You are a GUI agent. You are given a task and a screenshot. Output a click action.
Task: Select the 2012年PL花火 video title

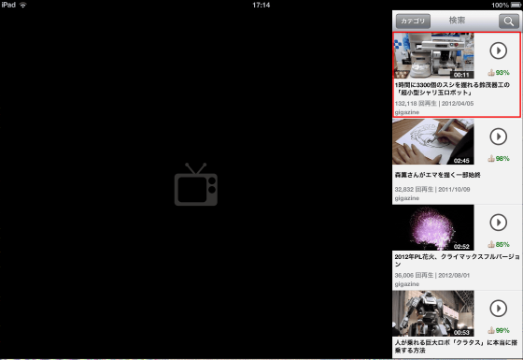tap(457, 260)
